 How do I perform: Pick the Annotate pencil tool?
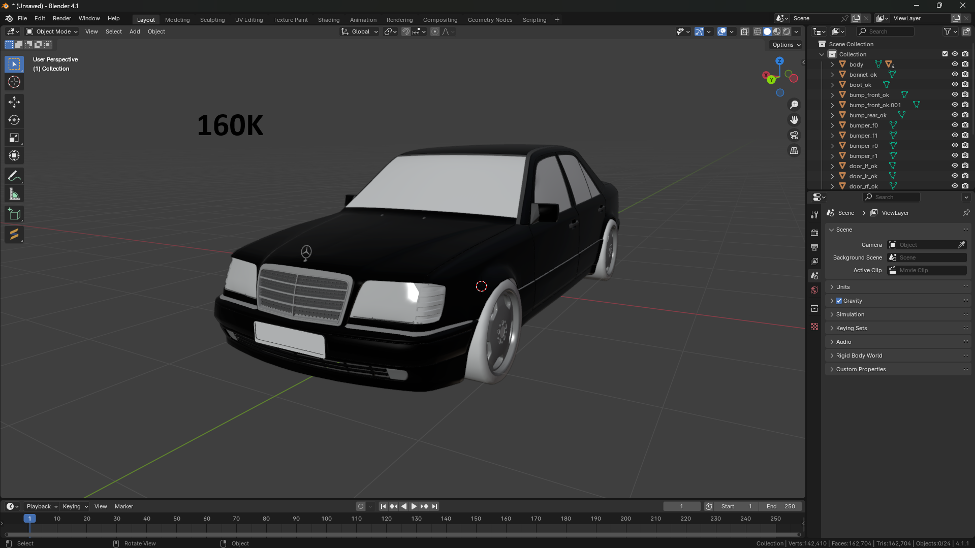click(14, 176)
